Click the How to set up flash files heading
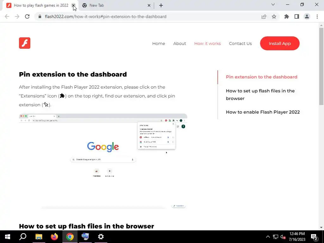Viewport: 324px width, 243px height. pyautogui.click(x=86, y=226)
